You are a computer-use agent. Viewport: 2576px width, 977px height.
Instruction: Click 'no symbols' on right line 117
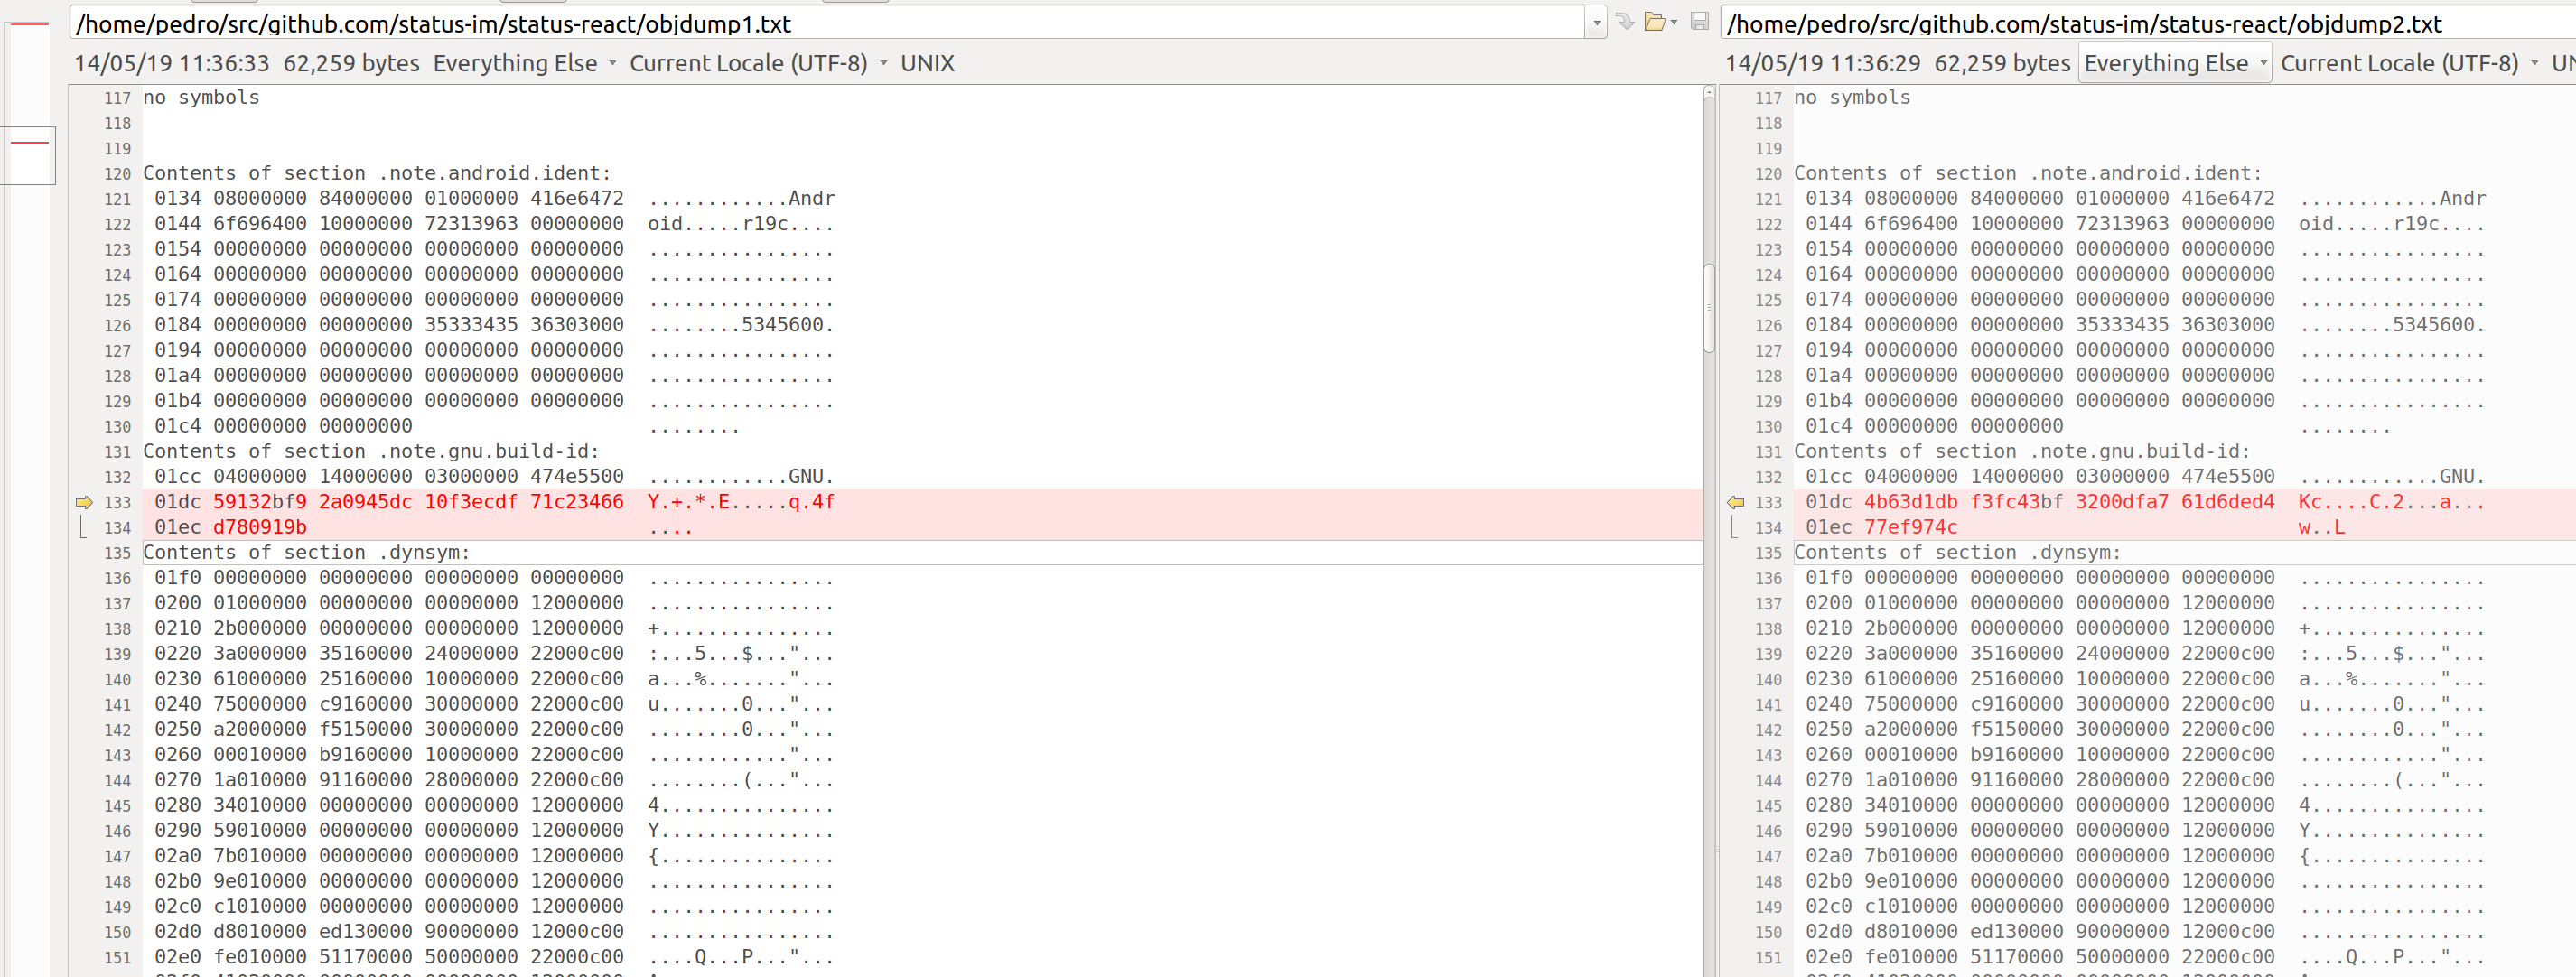click(x=1852, y=97)
